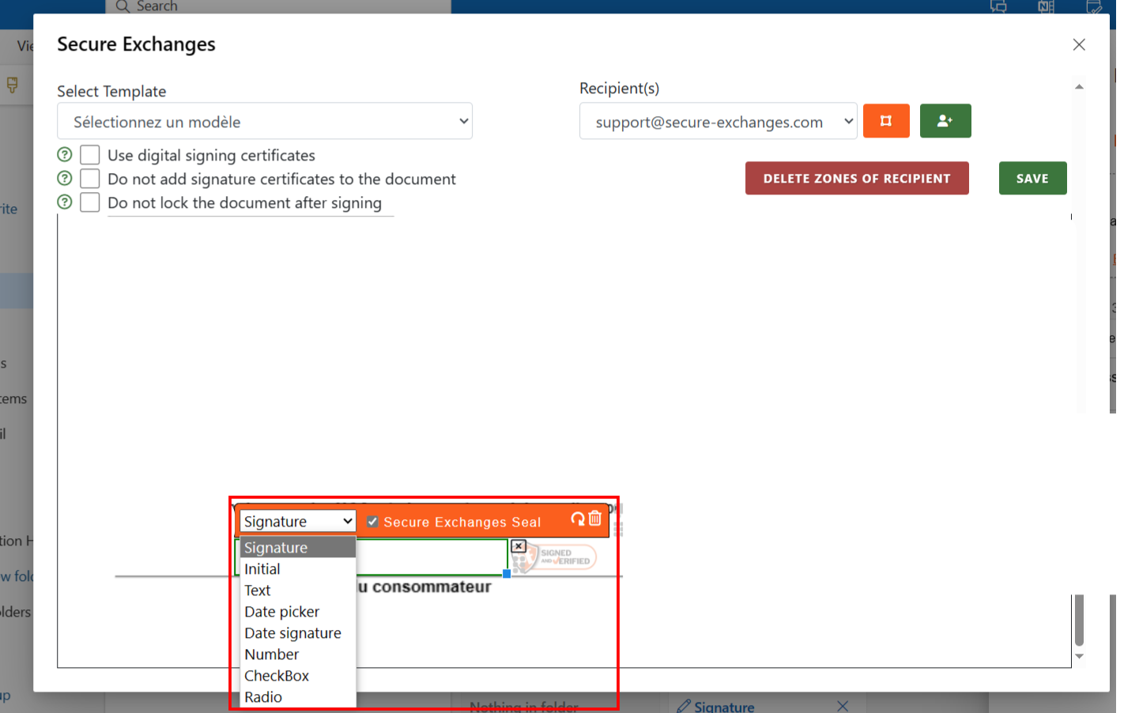Collapse the zone type Signature combo box
This screenshot has width=1139, height=713.
tap(298, 521)
